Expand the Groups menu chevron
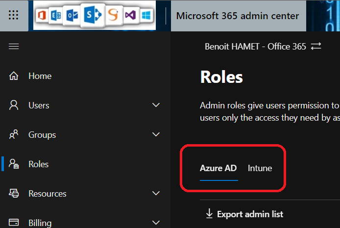The height and width of the screenshot is (228, 340). [156, 135]
